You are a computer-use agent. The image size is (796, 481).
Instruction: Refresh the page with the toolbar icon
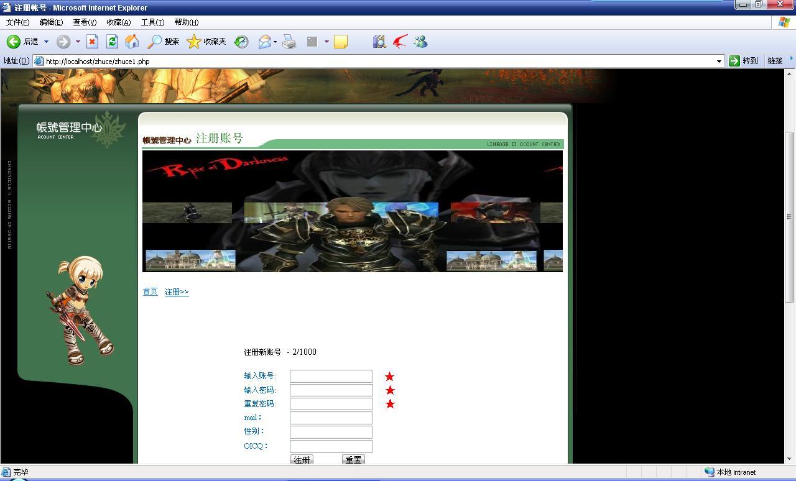coord(112,42)
